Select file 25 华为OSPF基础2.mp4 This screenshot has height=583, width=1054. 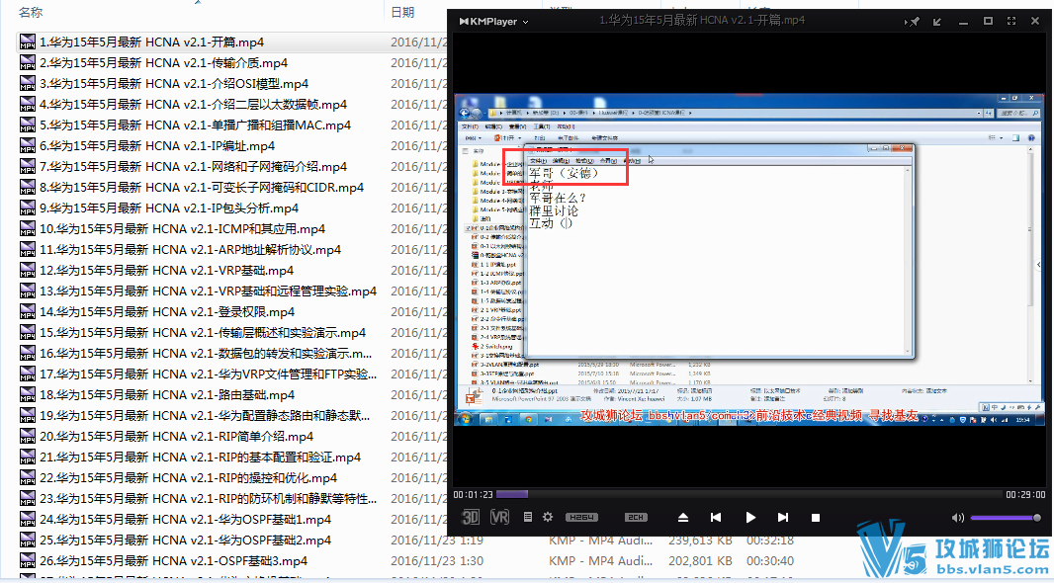point(186,541)
